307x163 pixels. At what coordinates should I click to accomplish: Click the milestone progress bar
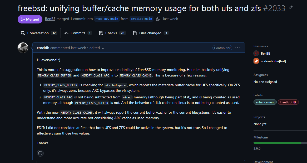(x=280, y=143)
